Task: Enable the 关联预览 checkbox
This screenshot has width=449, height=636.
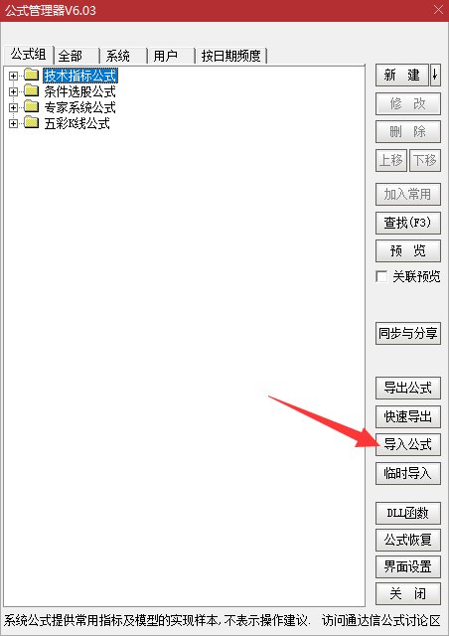Action: (381, 276)
